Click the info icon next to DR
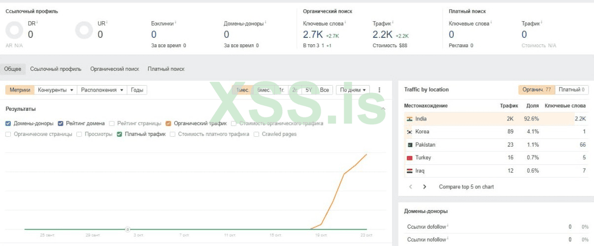Viewport: 594px width, 246px height. click(37, 22)
